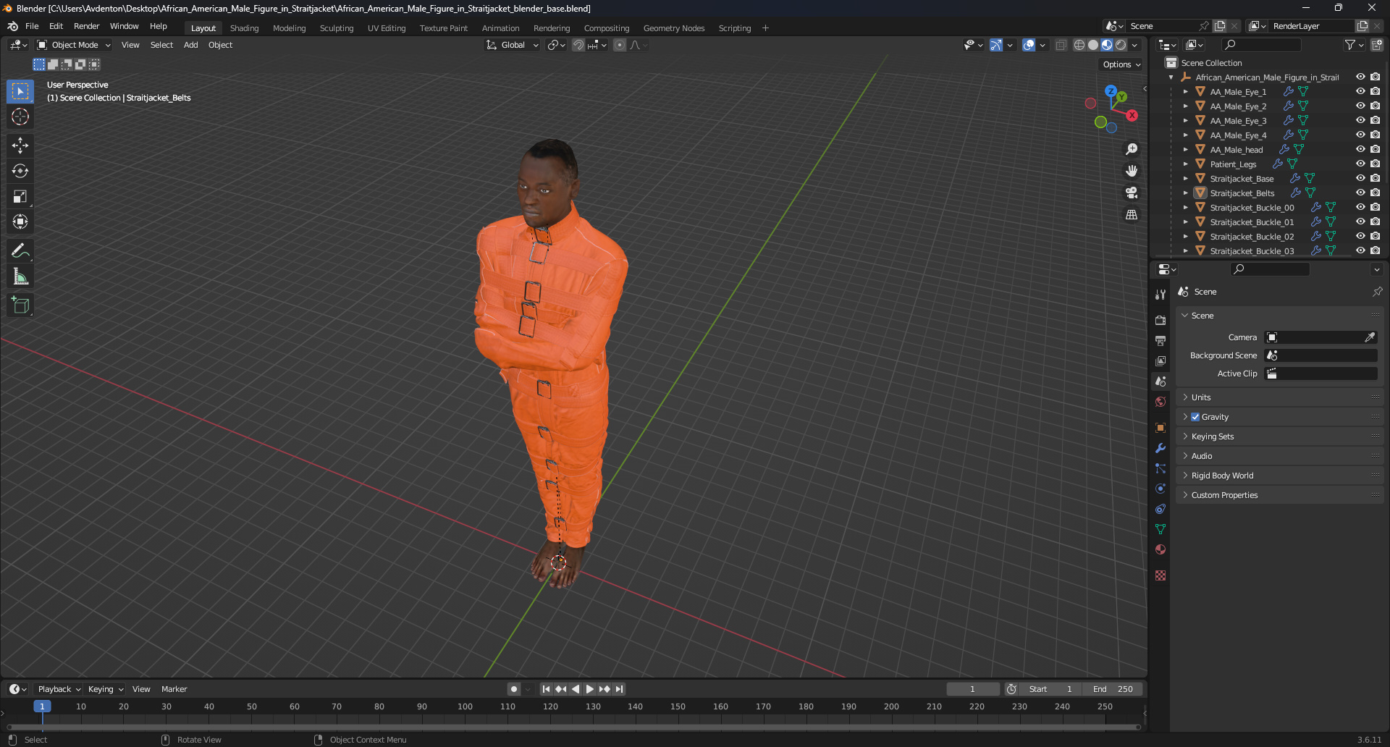
Task: Toggle viewport snapping magnet
Action: (578, 45)
